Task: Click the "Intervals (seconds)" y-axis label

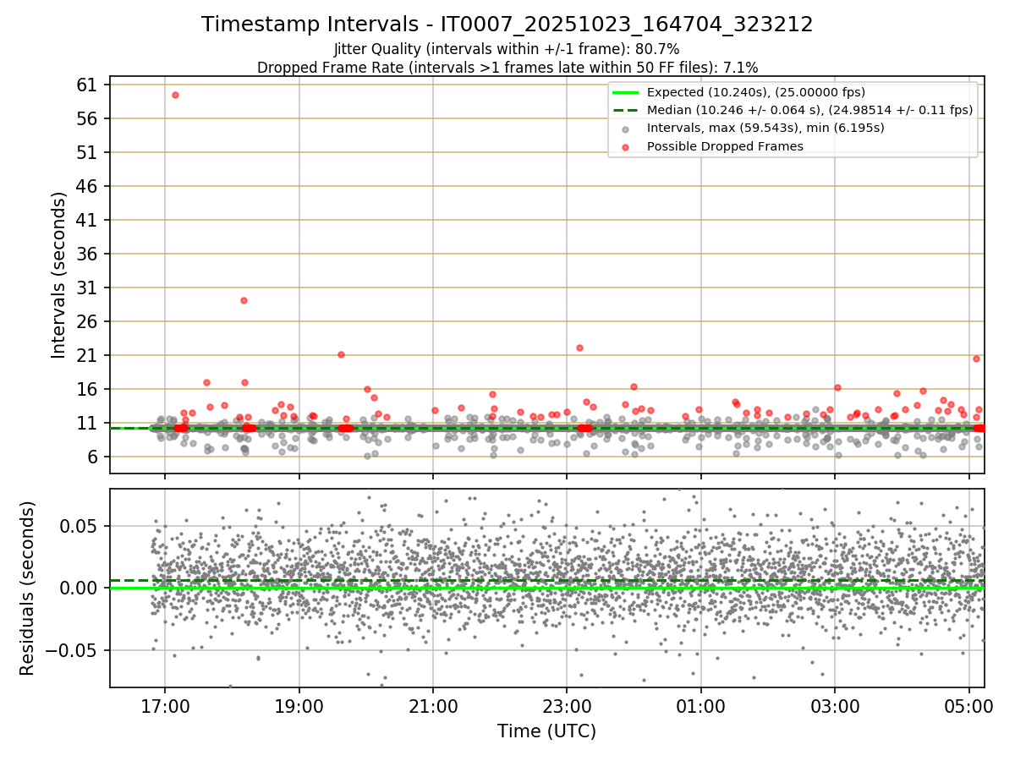Action: pos(59,275)
